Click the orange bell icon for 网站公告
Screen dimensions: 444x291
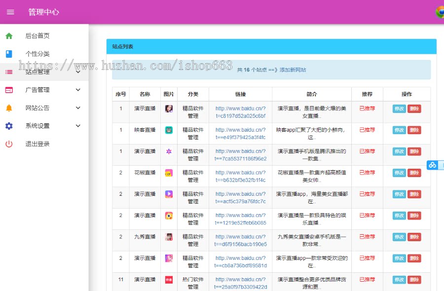pyautogui.click(x=10, y=108)
